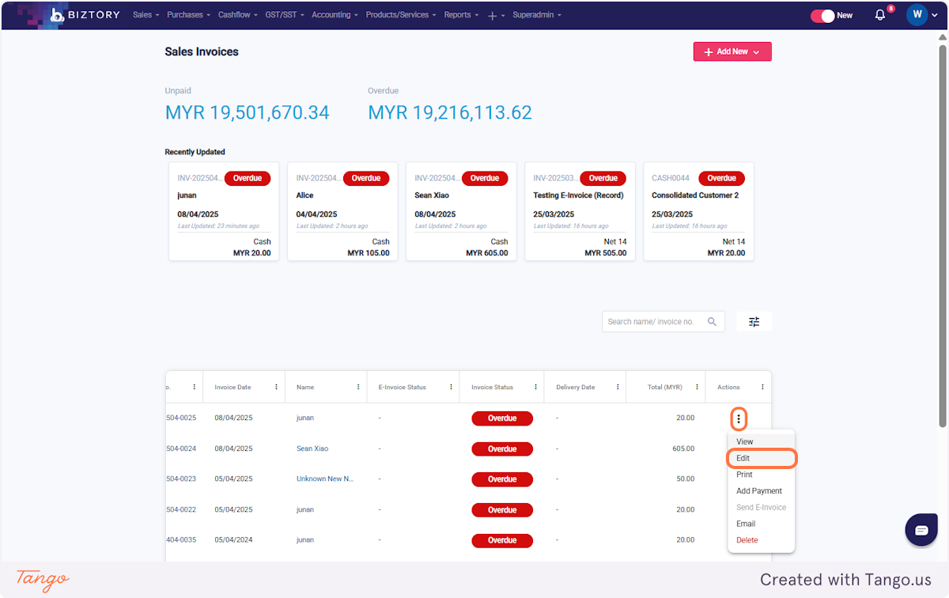This screenshot has height=598, width=949.
Task: Open actions menu for invoice 504-0025
Action: click(x=739, y=418)
